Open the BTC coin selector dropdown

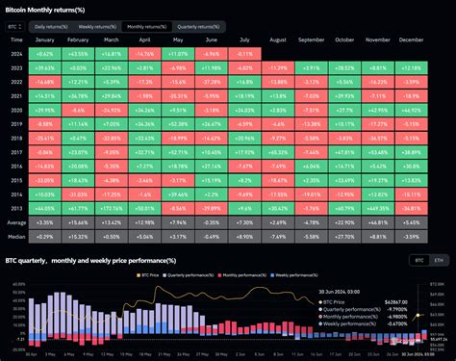(x=15, y=27)
